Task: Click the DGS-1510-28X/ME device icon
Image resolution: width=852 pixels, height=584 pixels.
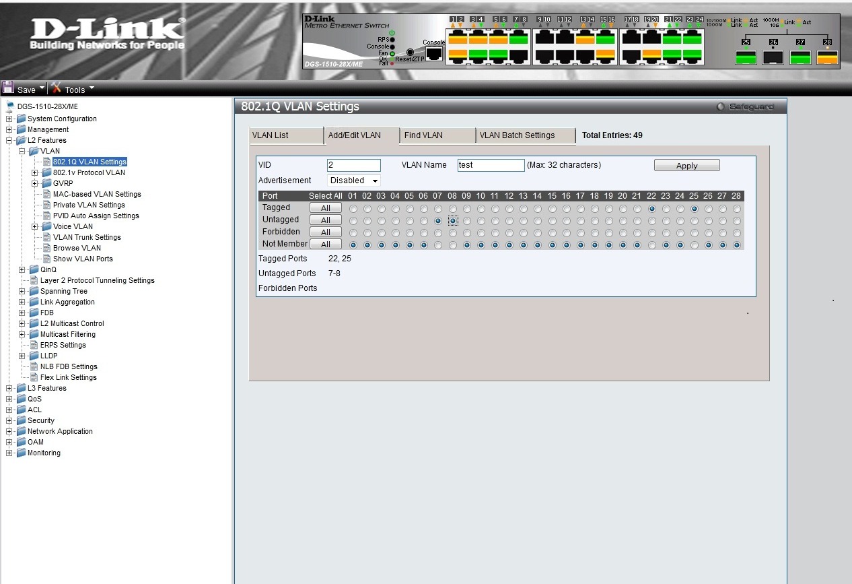Action: pos(10,106)
